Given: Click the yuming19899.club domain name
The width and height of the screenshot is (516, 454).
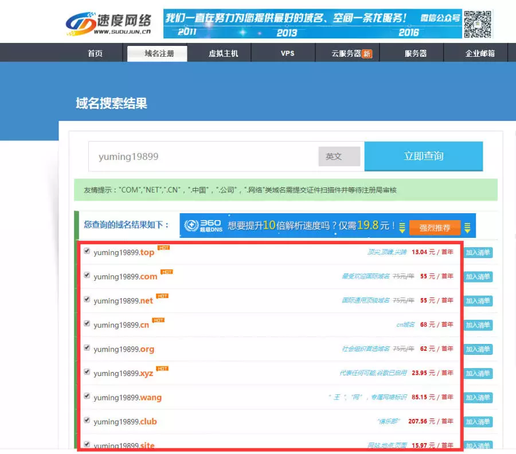Looking at the screenshot, I should point(125,422).
